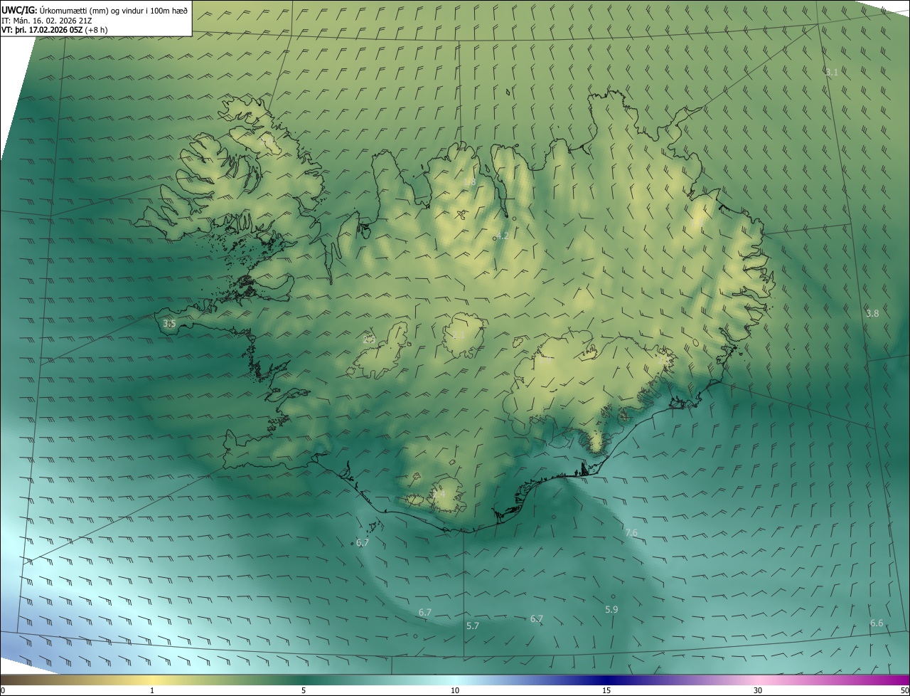Image resolution: width=910 pixels, height=696 pixels.
Task: Click the 15 tick label on the color scale
Action: tap(606, 690)
